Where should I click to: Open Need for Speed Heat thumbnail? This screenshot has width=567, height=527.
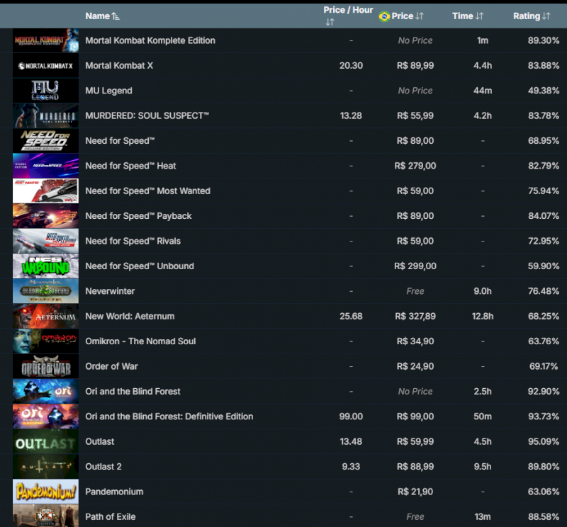click(x=45, y=166)
